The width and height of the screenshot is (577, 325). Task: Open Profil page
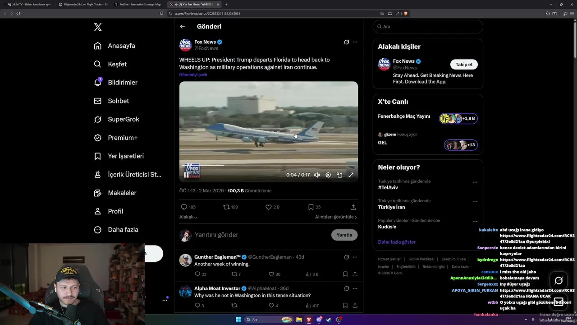point(108,211)
